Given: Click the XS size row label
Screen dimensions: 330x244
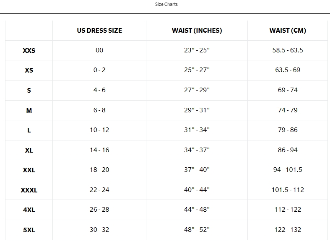Looking at the screenshot, I should tap(29, 70).
